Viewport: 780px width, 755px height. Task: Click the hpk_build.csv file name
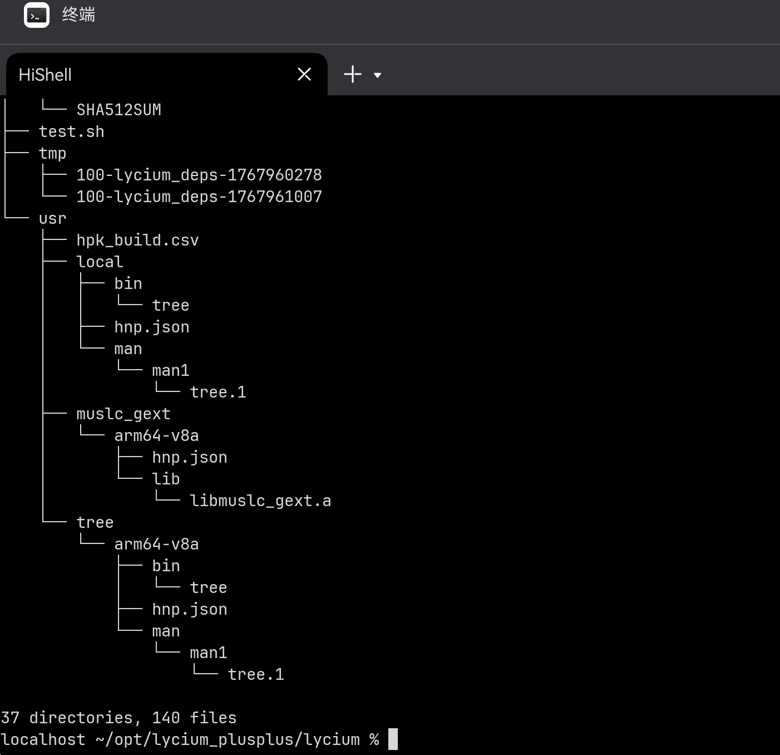[x=138, y=240]
